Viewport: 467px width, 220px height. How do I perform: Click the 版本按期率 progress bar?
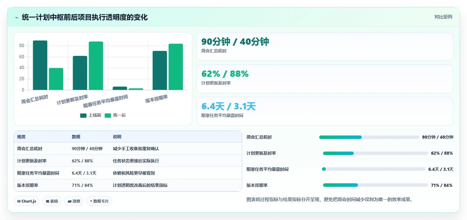375,185
